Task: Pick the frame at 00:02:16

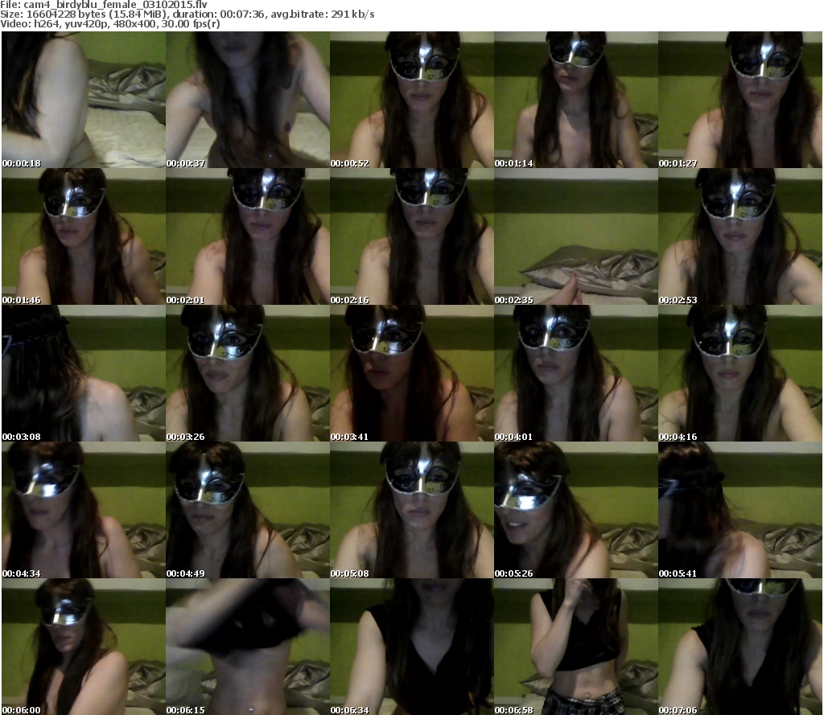Action: click(411, 236)
